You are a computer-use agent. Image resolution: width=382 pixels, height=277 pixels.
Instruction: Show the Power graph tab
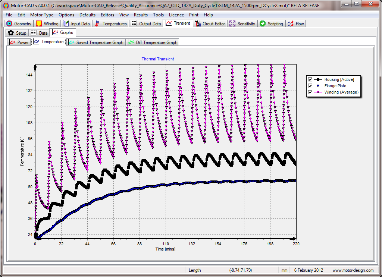pos(19,43)
